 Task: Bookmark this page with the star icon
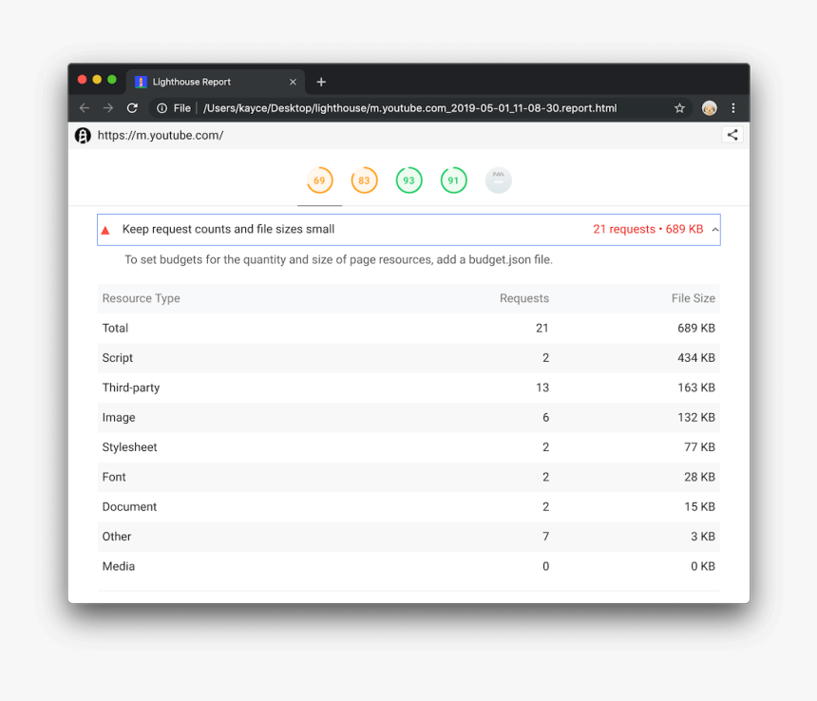click(x=679, y=107)
